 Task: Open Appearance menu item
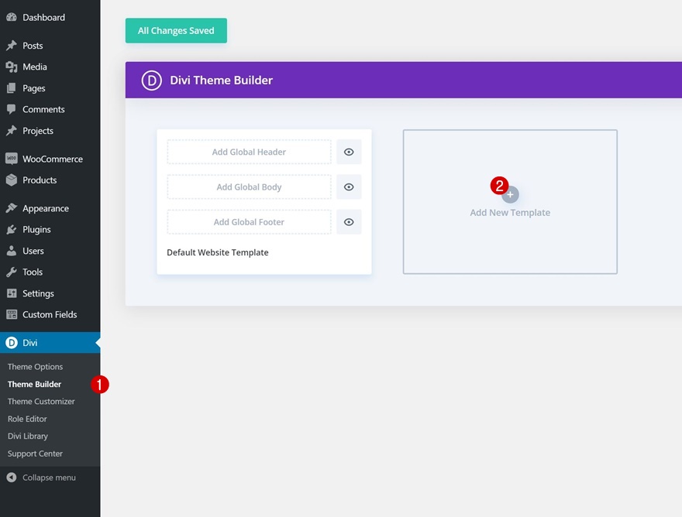50,208
